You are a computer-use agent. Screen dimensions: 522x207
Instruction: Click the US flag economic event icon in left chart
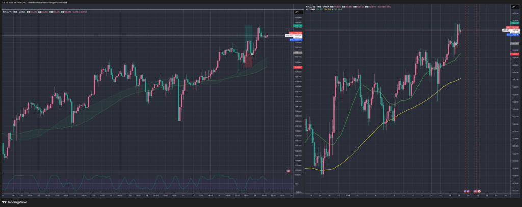(x=289, y=171)
